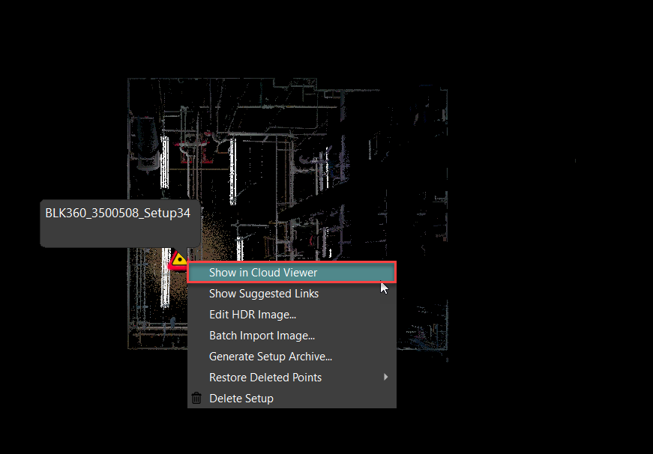Screen dimensions: 653x454
Task: Choose Delete Setup from context menu
Action: pyautogui.click(x=292, y=399)
